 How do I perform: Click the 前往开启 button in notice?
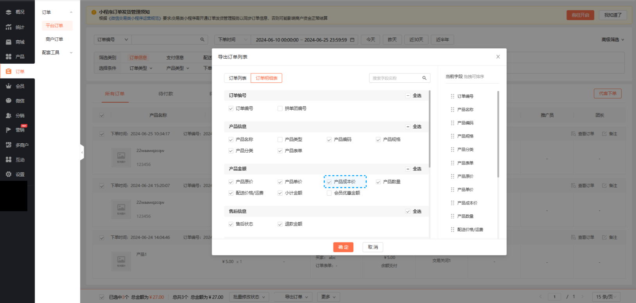coord(580,15)
